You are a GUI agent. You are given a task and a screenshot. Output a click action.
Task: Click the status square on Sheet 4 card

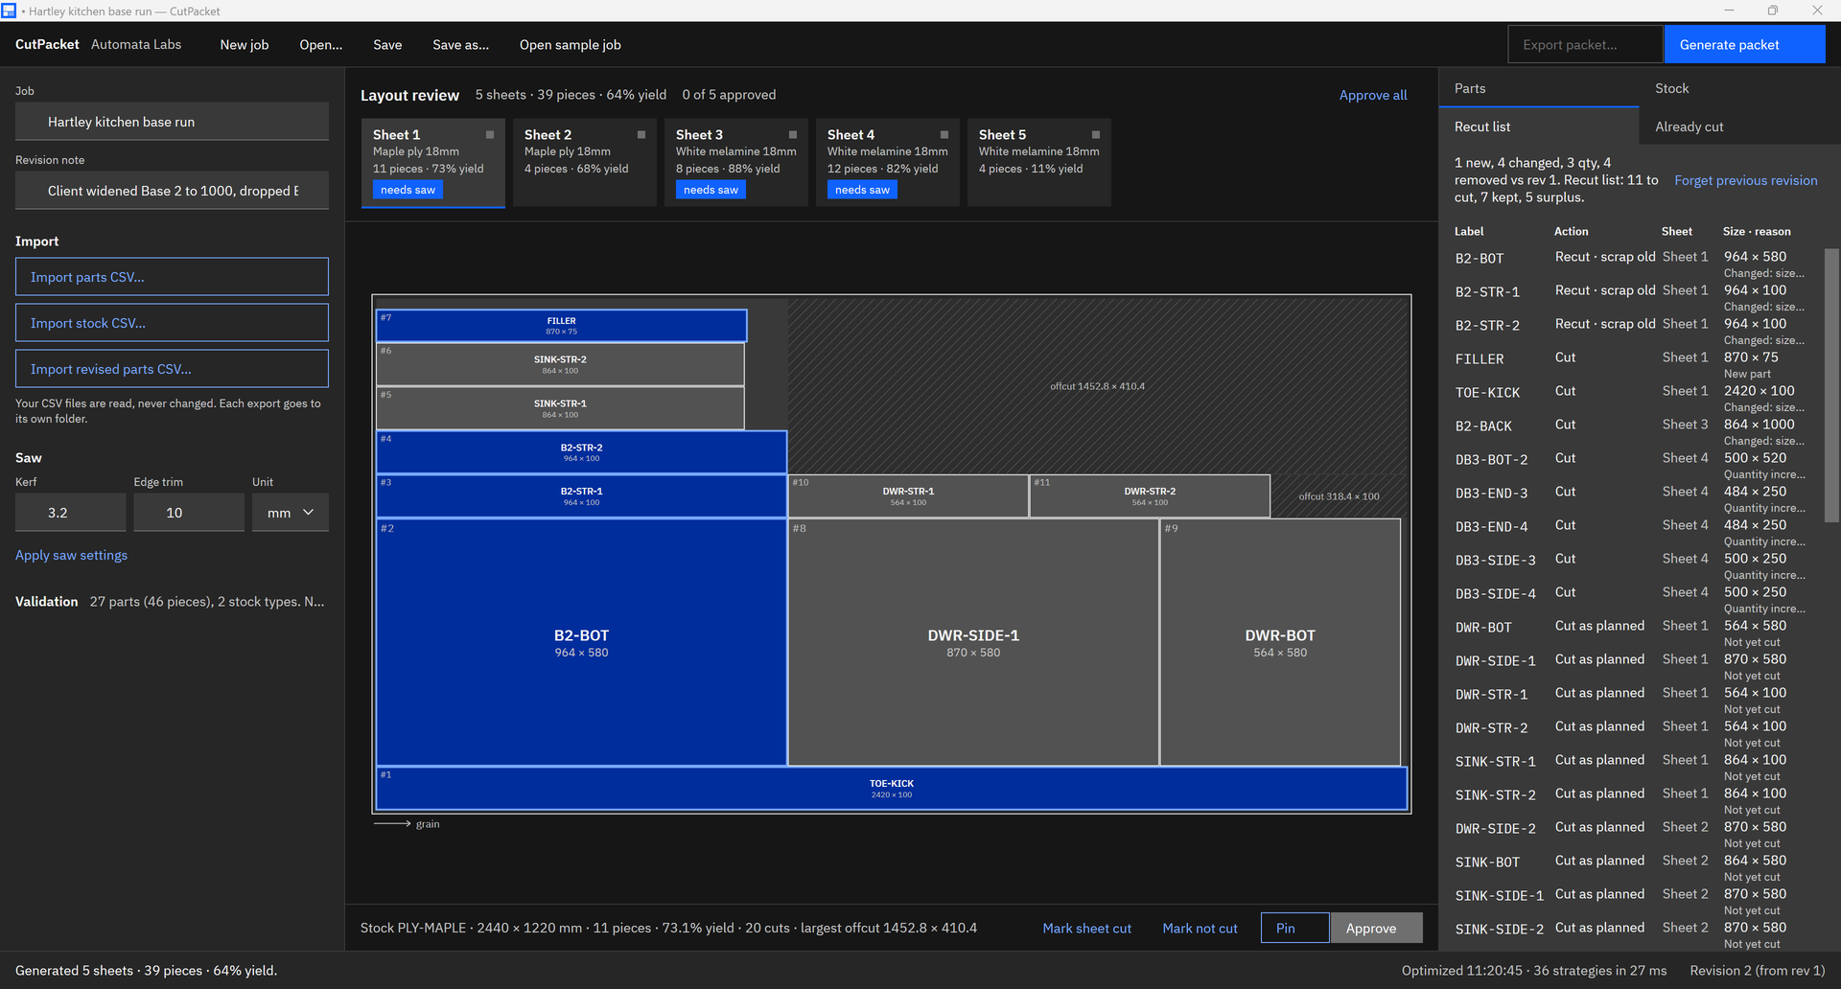pos(944,135)
